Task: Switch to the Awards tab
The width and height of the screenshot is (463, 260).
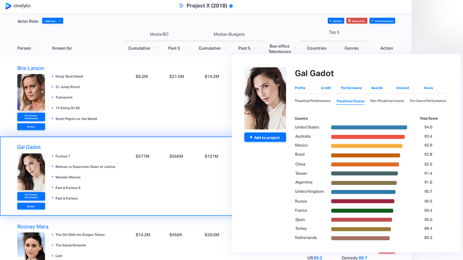Action: [x=377, y=88]
